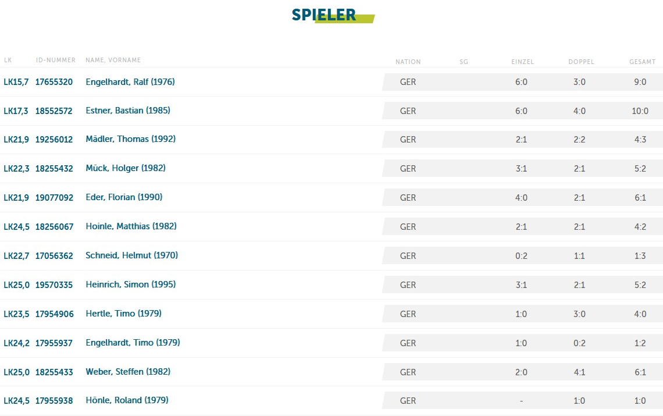
Task: Click Engelhardt, Timo (1979) name
Action: point(133,343)
